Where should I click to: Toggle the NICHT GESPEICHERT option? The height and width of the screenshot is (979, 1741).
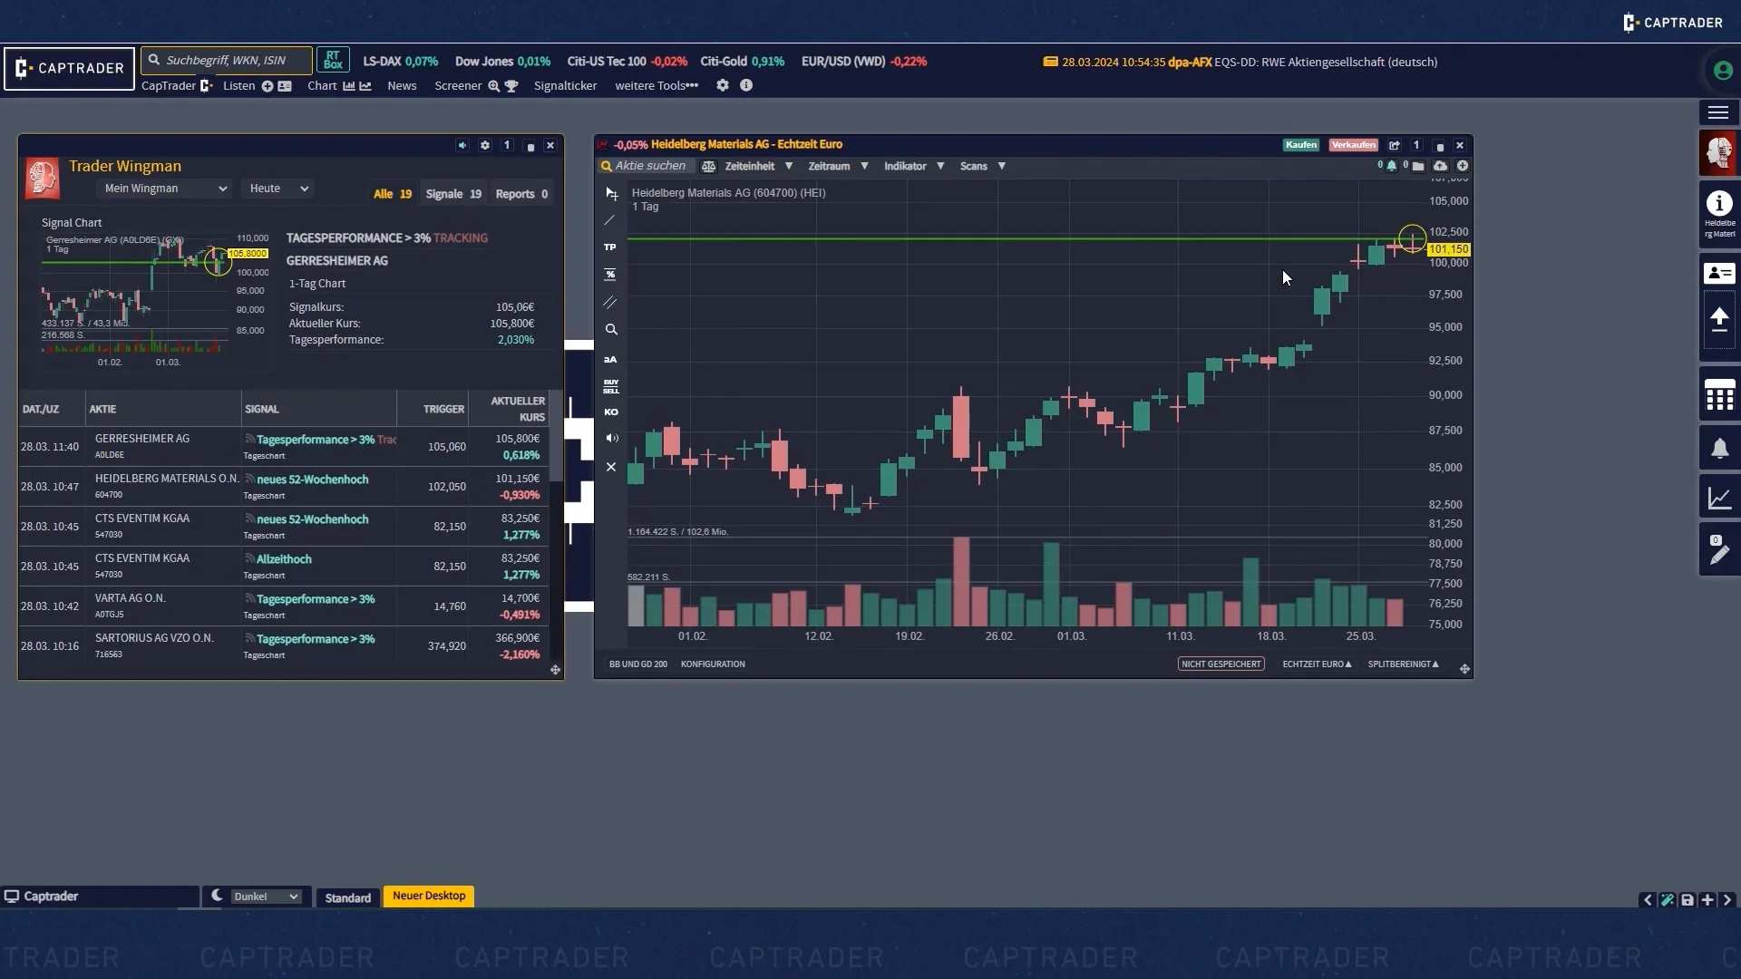tap(1221, 664)
